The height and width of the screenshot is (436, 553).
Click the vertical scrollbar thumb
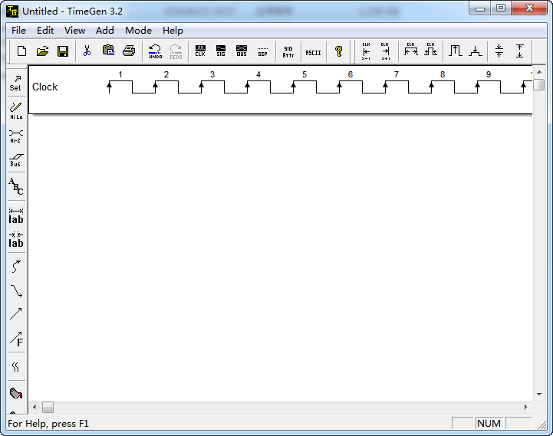539,85
